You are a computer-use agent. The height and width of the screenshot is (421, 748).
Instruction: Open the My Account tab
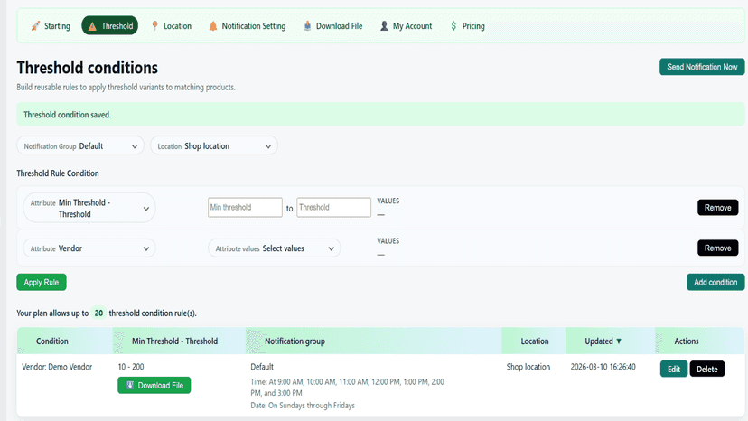406,26
